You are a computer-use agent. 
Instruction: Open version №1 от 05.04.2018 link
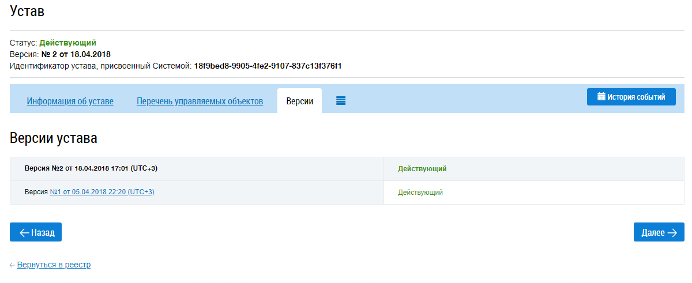click(x=102, y=192)
